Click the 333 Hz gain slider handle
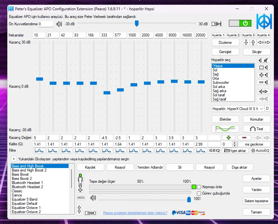 (x=107, y=93)
